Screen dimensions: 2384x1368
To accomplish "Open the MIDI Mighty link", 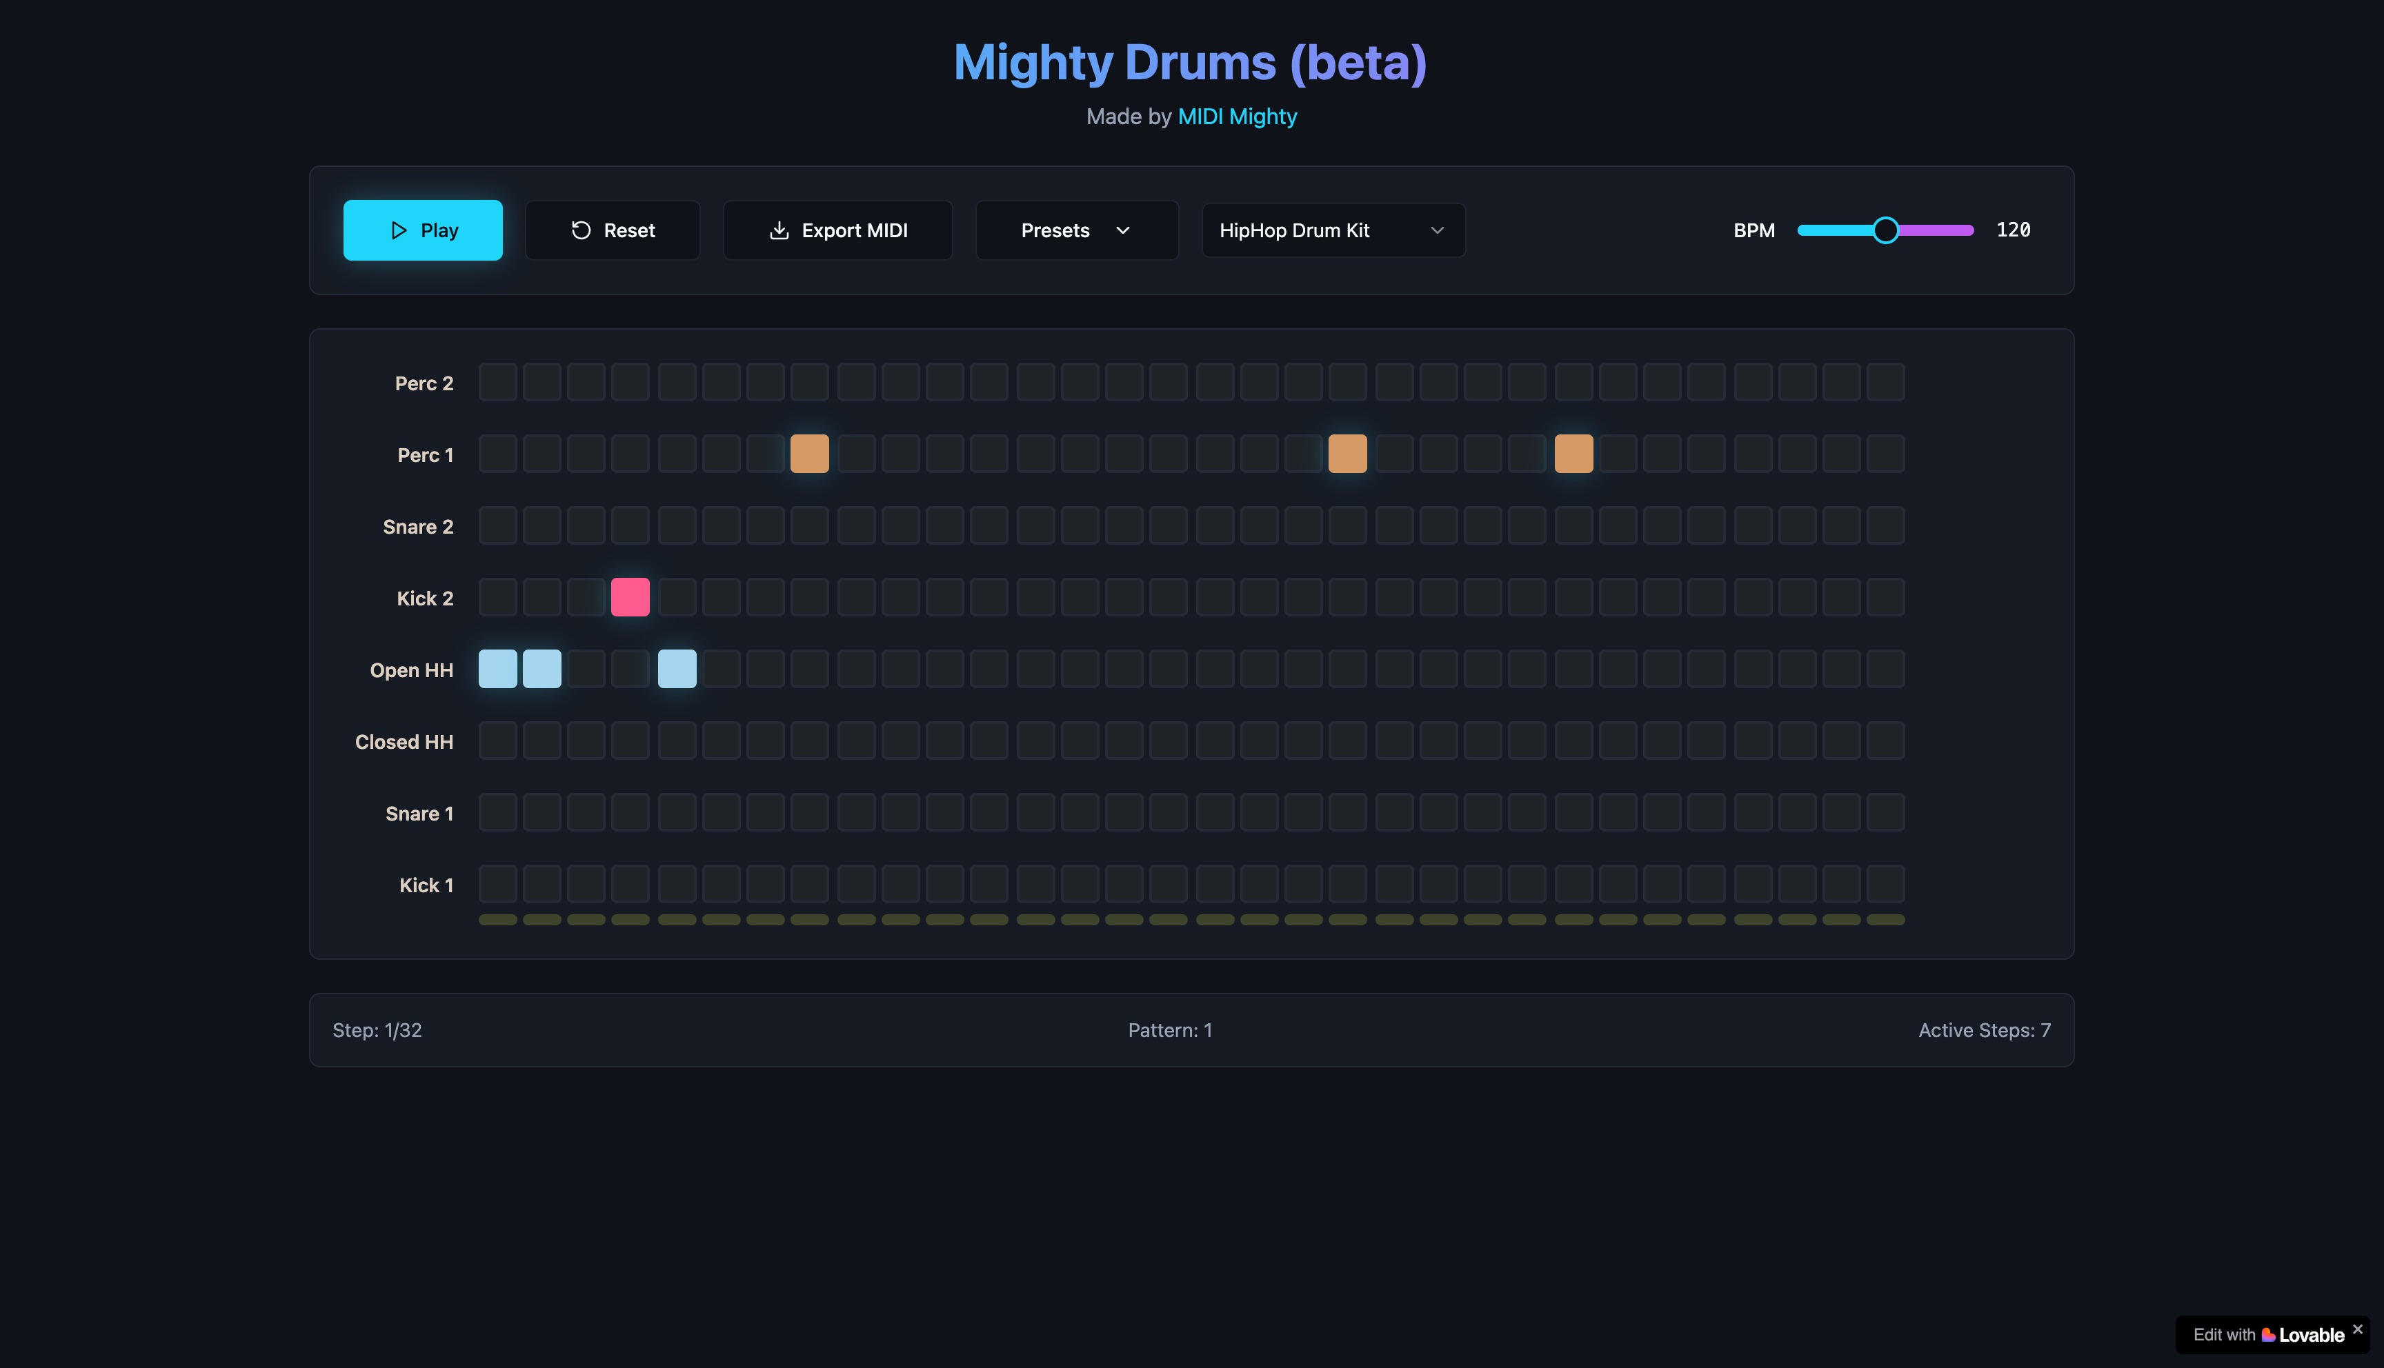I will (1237, 117).
